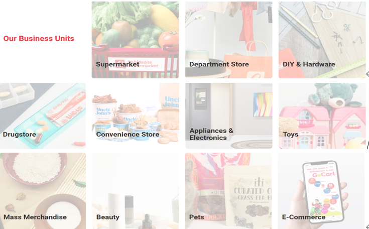This screenshot has width=369, height=229.
Task: Select the E-Commerce GoCart tile
Action: [x=321, y=191]
